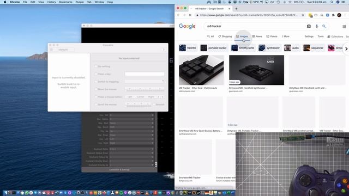The width and height of the screenshot is (349, 196).
Task: Bookmark this page with the star icon
Action: [303, 15]
